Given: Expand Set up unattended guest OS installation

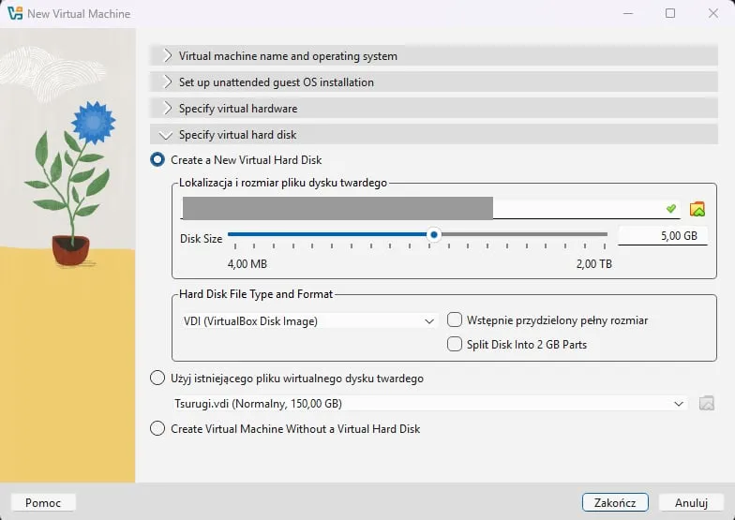Looking at the screenshot, I should click(x=433, y=82).
